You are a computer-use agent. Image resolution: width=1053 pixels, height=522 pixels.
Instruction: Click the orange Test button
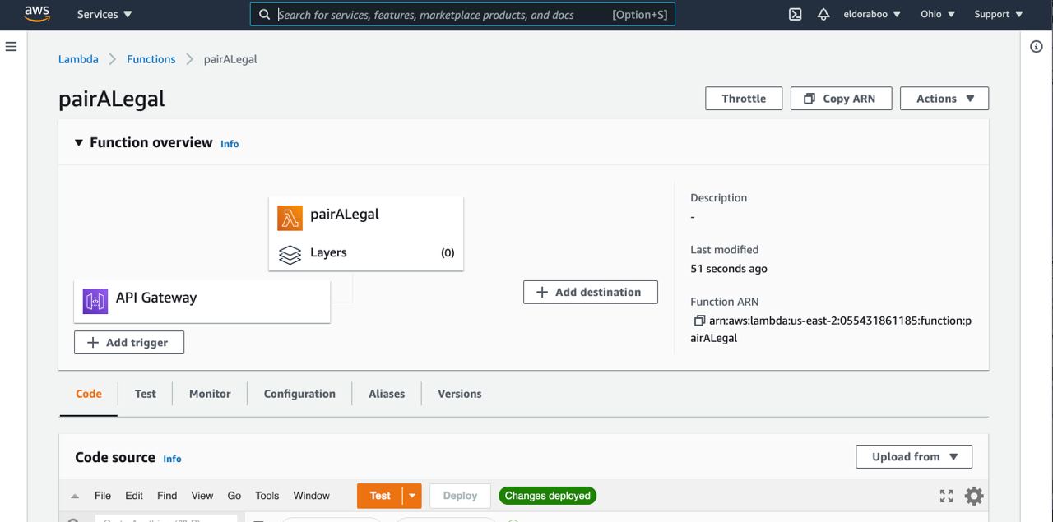click(x=380, y=496)
